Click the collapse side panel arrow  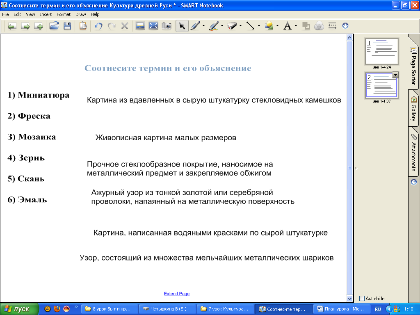[x=414, y=182]
